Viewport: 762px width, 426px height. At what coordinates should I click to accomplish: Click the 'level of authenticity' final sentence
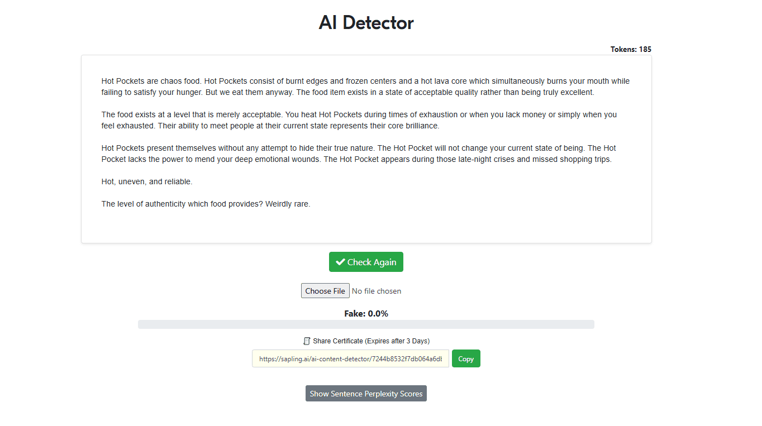point(206,204)
